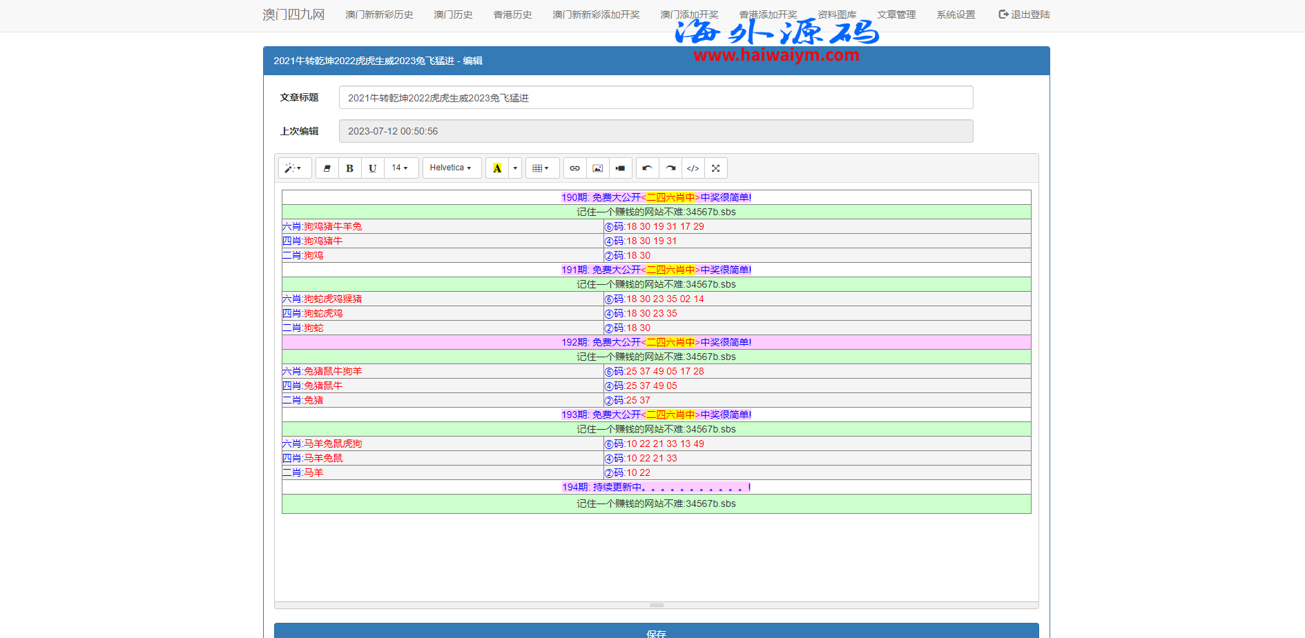Click the insert link icon
Image resolution: width=1305 pixels, height=638 pixels.
point(574,168)
